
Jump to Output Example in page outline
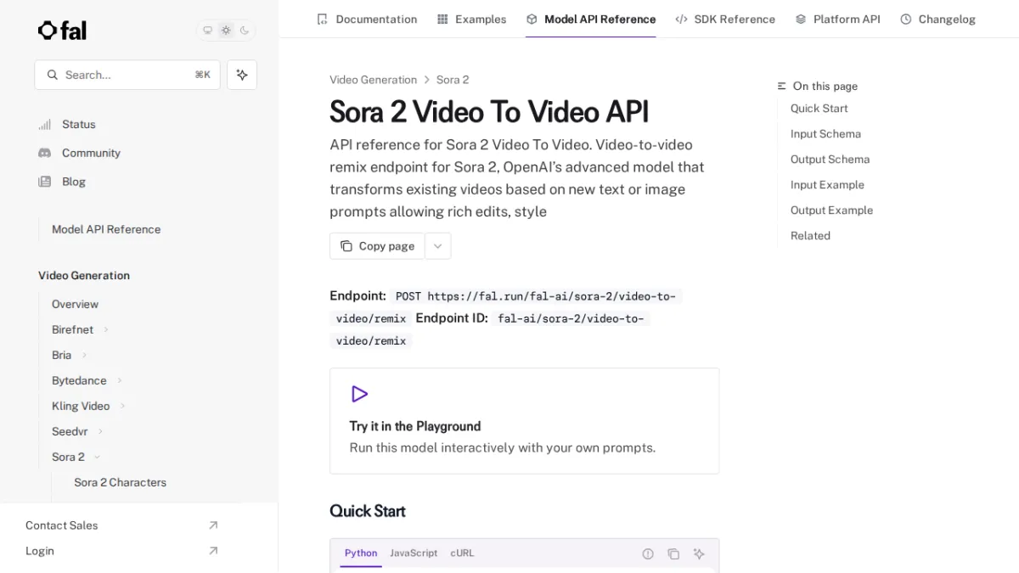[831, 211]
